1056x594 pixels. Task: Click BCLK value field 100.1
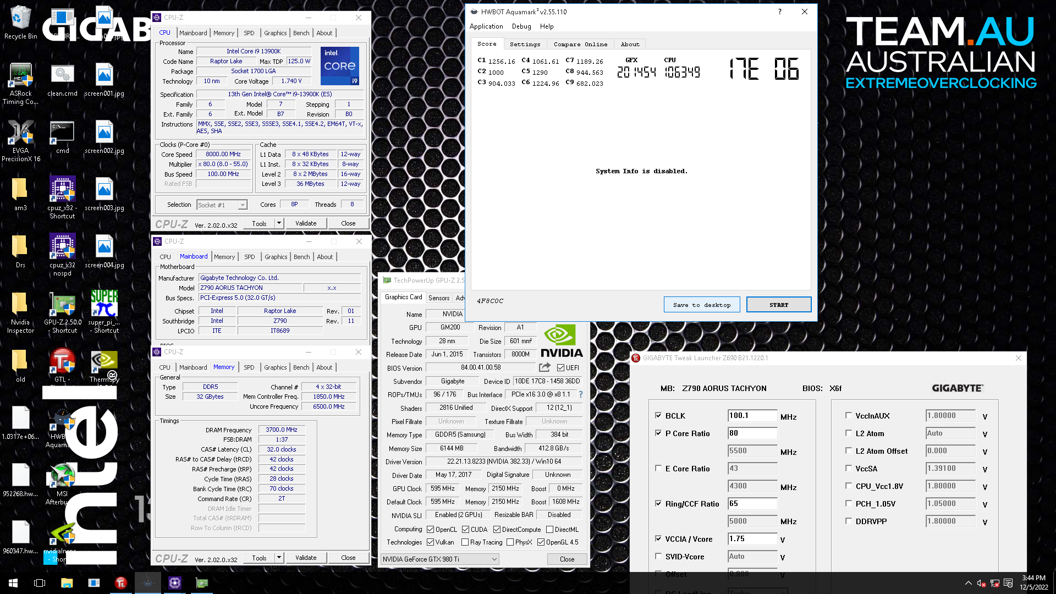(752, 415)
